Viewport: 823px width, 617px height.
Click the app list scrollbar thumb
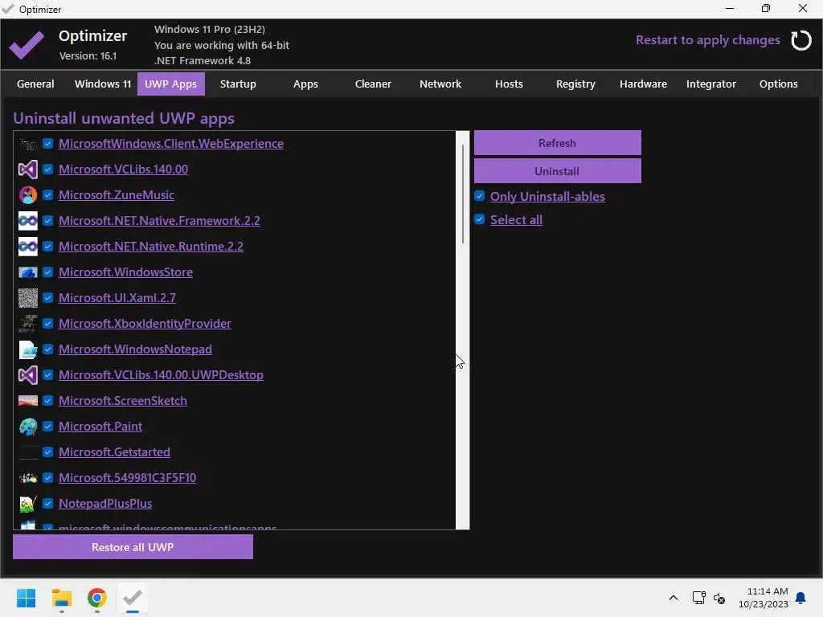pos(463,194)
